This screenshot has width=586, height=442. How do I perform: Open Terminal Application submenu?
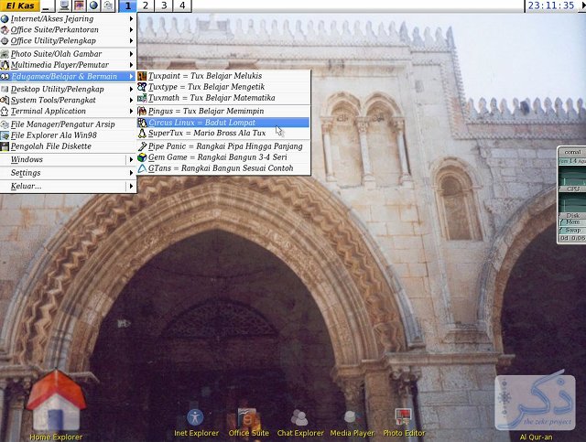tap(68, 112)
